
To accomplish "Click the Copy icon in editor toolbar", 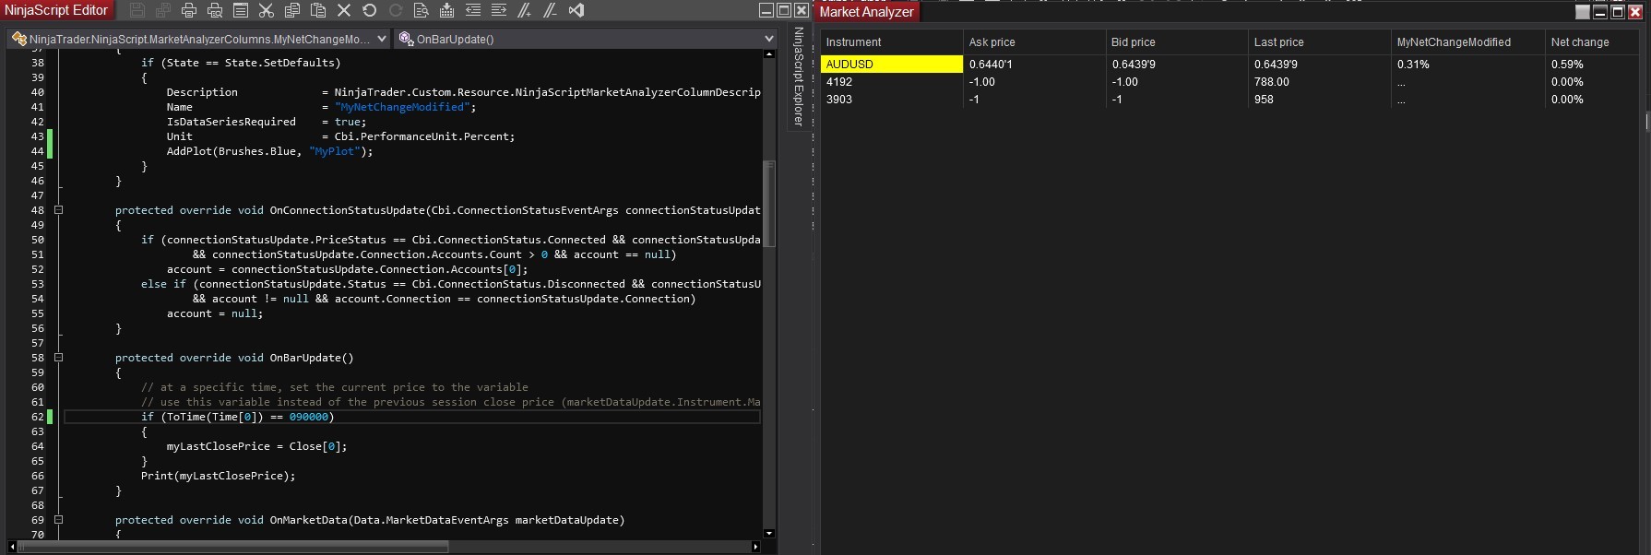I will click(x=292, y=10).
